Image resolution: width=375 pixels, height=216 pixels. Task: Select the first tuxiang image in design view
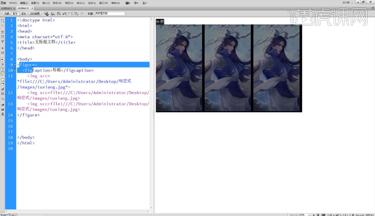point(179,68)
